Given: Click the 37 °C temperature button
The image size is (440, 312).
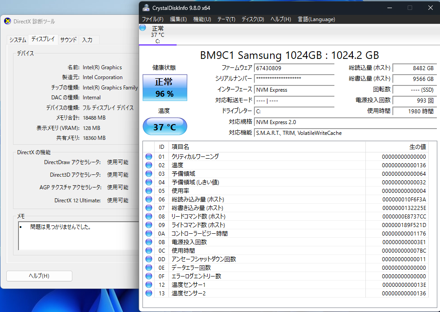Looking at the screenshot, I should pyautogui.click(x=165, y=126).
